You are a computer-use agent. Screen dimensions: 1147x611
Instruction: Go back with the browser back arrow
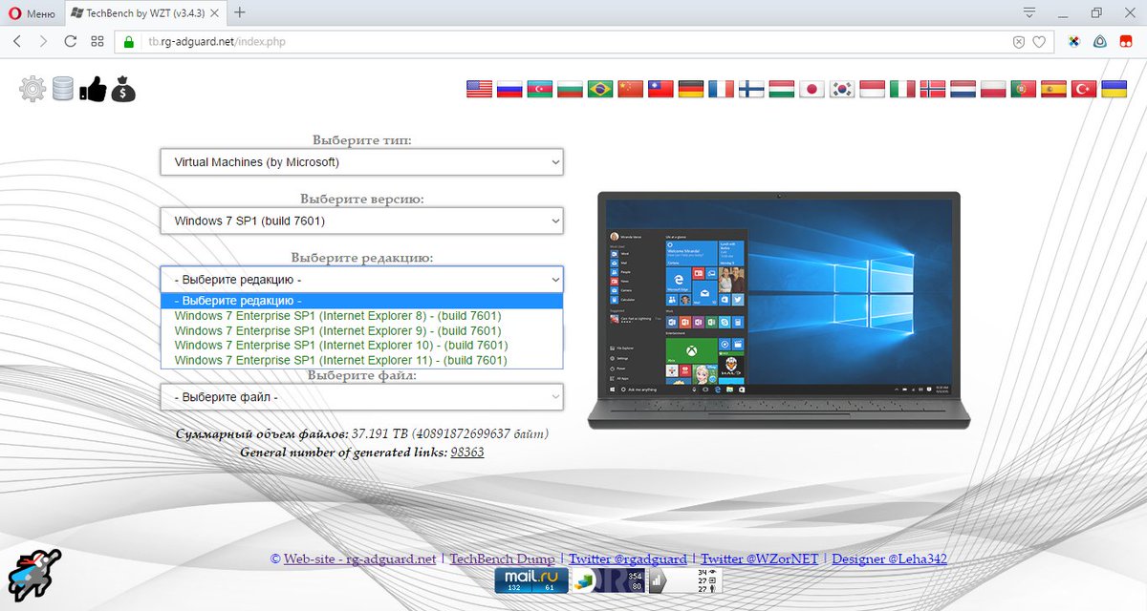coord(17,41)
